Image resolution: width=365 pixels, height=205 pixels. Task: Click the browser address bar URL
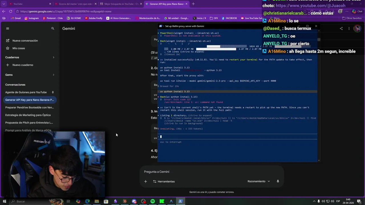tap(66, 11)
